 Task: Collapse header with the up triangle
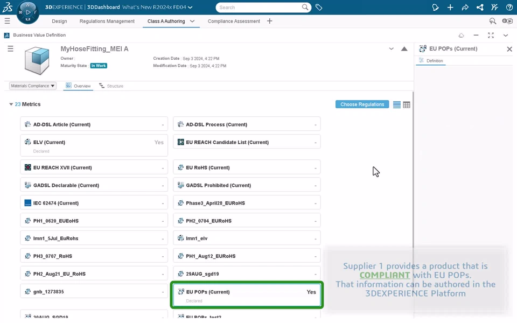point(404,49)
